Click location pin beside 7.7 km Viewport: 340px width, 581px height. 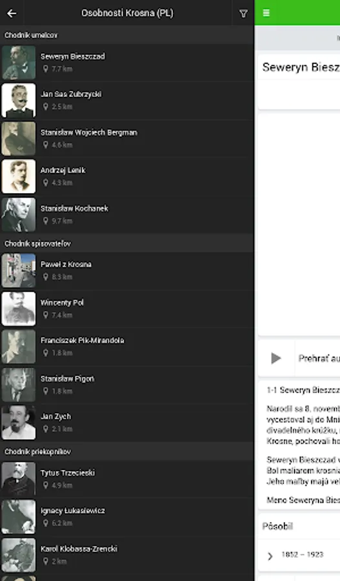coord(46,69)
